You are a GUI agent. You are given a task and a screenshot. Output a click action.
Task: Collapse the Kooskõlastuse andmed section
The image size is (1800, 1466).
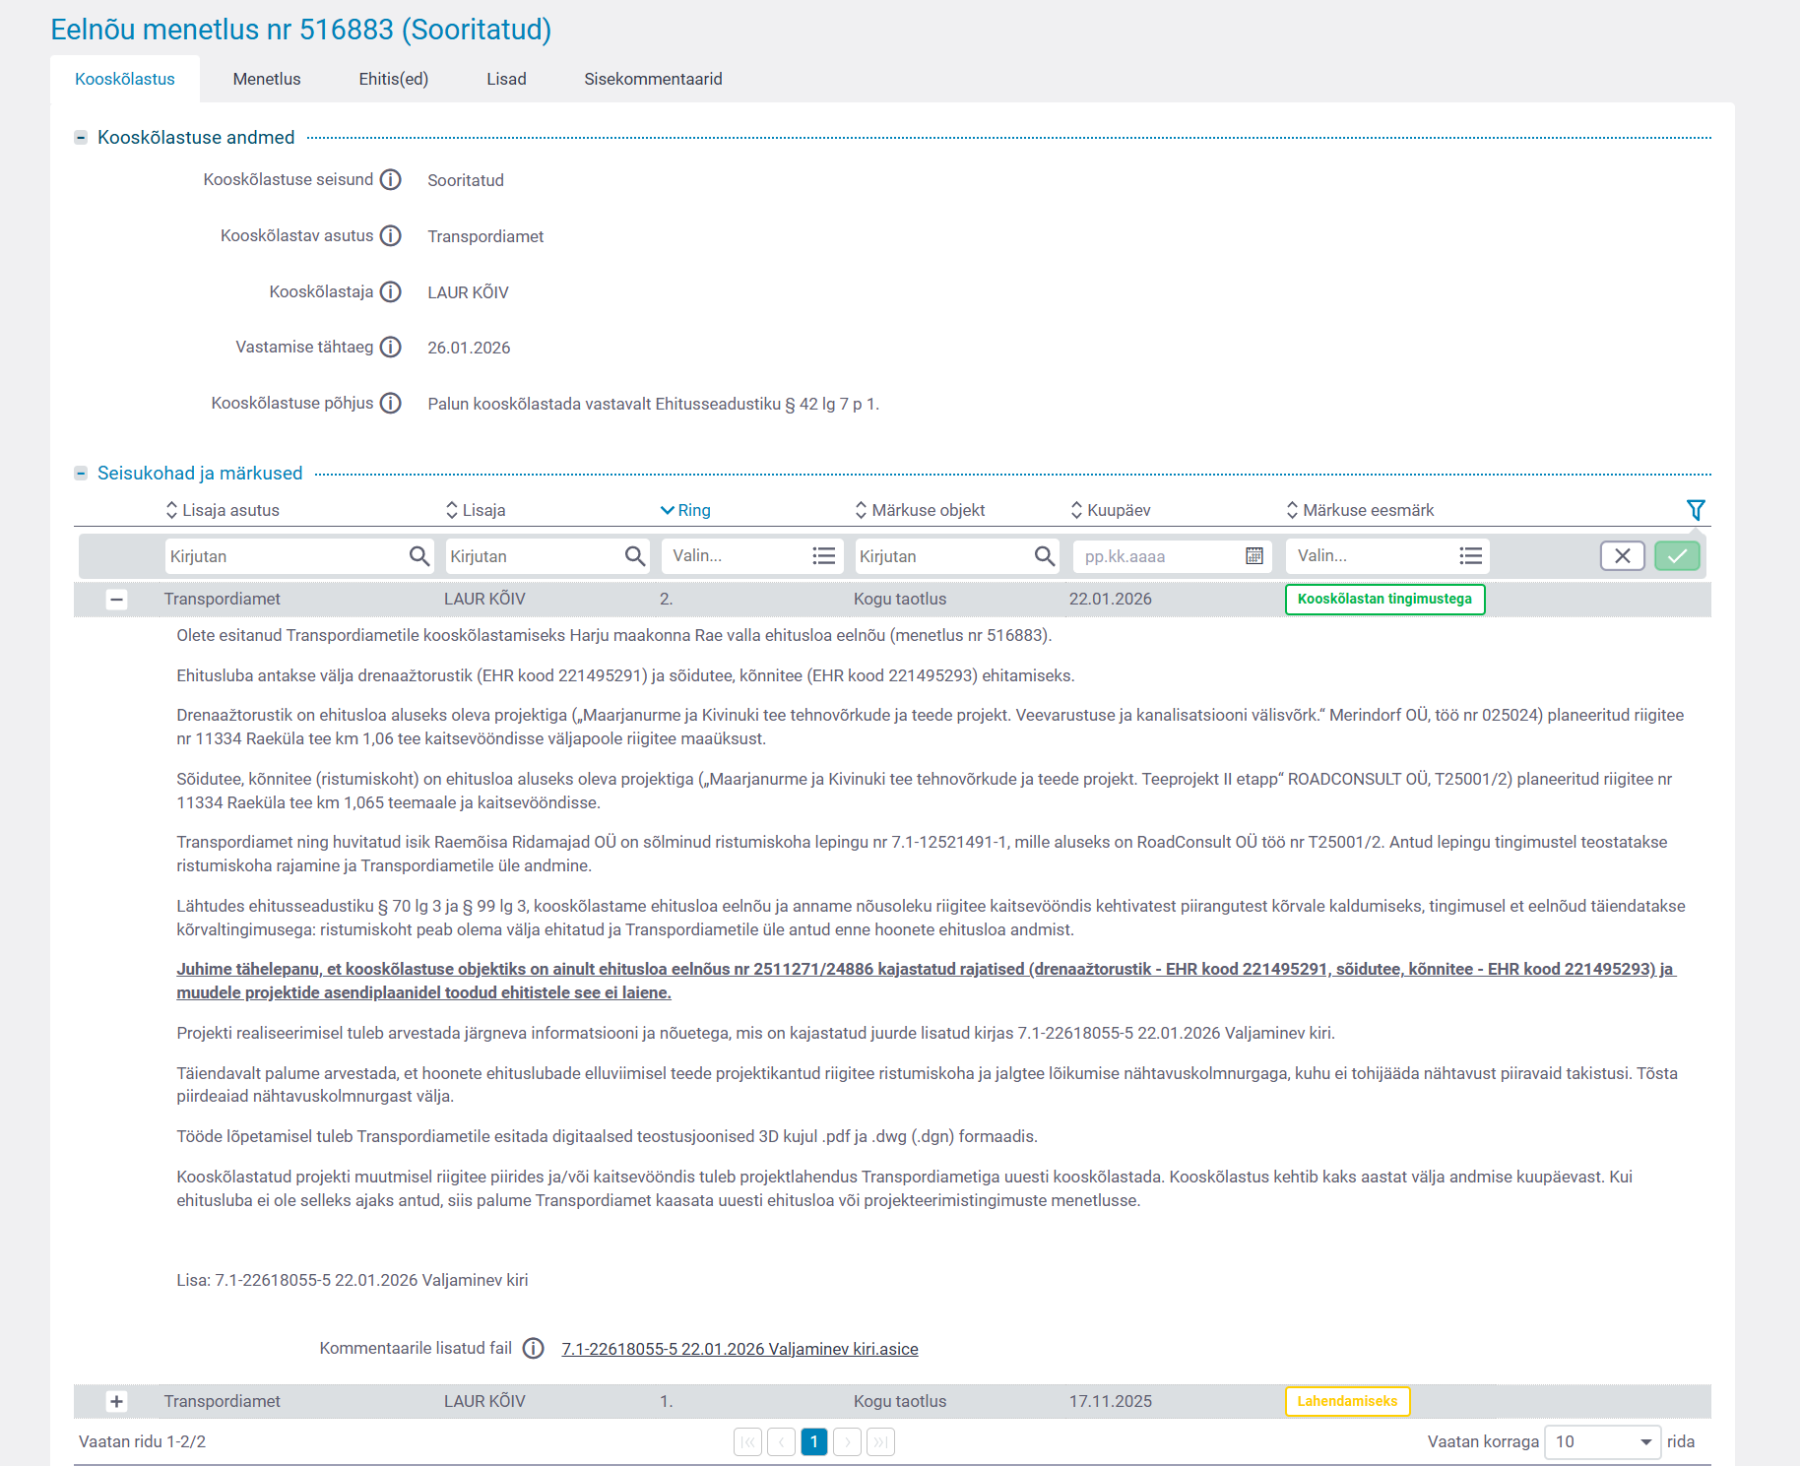coord(81,138)
